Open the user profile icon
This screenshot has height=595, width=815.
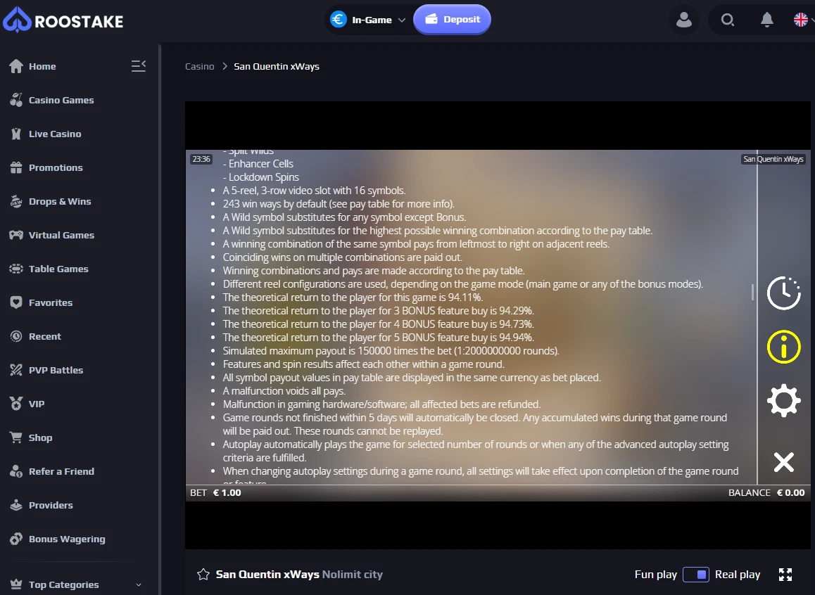tap(684, 20)
